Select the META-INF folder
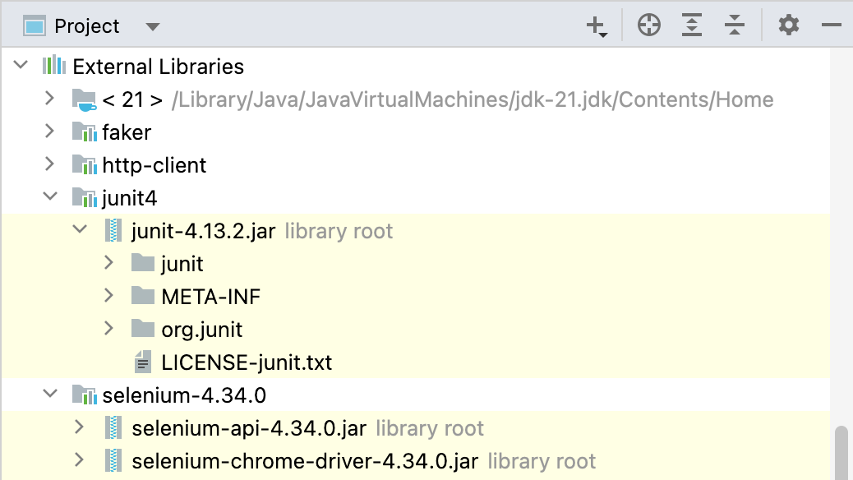The height and width of the screenshot is (480, 853). pos(211,297)
